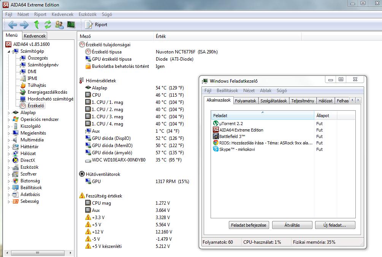Select the Skype - mirkokovi task row
382x257 pixels.
tap(283, 149)
